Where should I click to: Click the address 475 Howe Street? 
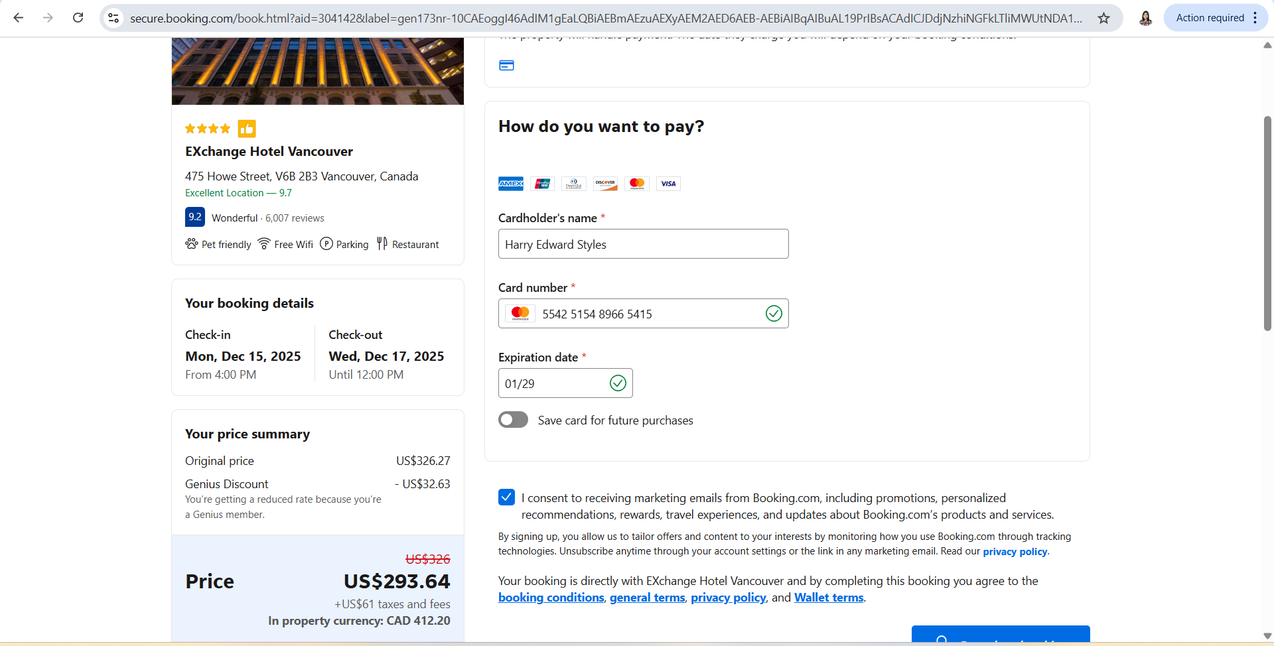tap(302, 176)
